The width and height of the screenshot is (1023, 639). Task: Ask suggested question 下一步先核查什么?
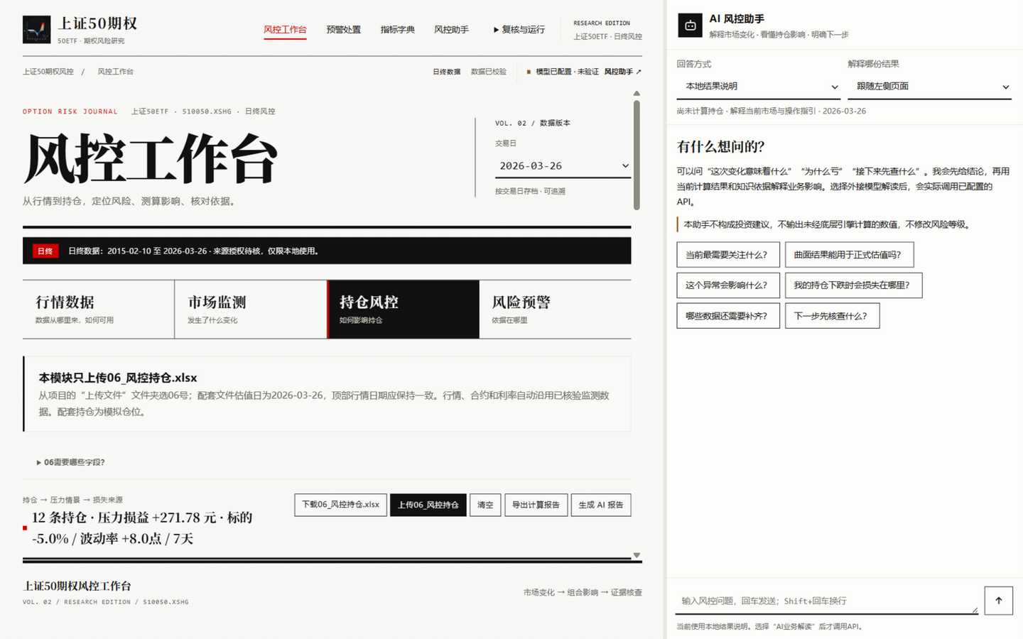(832, 316)
